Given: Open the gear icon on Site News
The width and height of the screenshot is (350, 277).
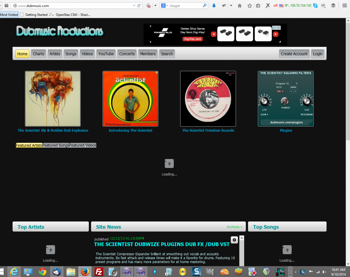Looking at the screenshot, I should [x=234, y=240].
